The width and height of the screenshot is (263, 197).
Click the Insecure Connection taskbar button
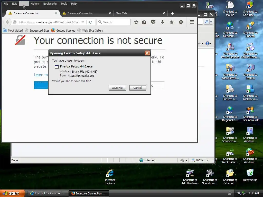[89, 193]
